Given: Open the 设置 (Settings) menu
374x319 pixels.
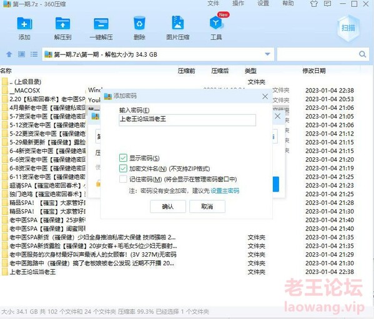Looking at the screenshot, I should pyautogui.click(x=263, y=3).
